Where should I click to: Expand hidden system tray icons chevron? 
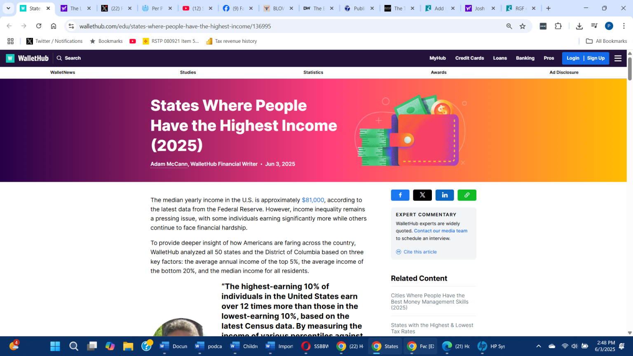(x=538, y=346)
